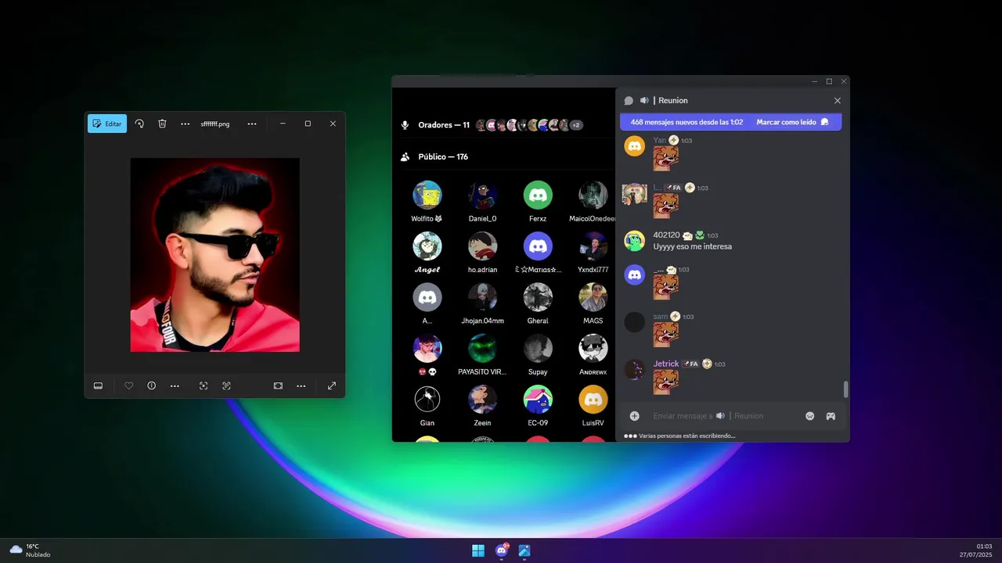Open EC-09's avatar in audience
The image size is (1002, 563).
pos(538,400)
